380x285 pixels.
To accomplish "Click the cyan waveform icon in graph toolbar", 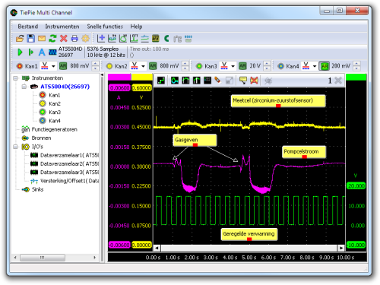I will 175,81.
